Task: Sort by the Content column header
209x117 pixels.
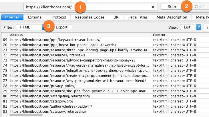Action: coord(180,35)
